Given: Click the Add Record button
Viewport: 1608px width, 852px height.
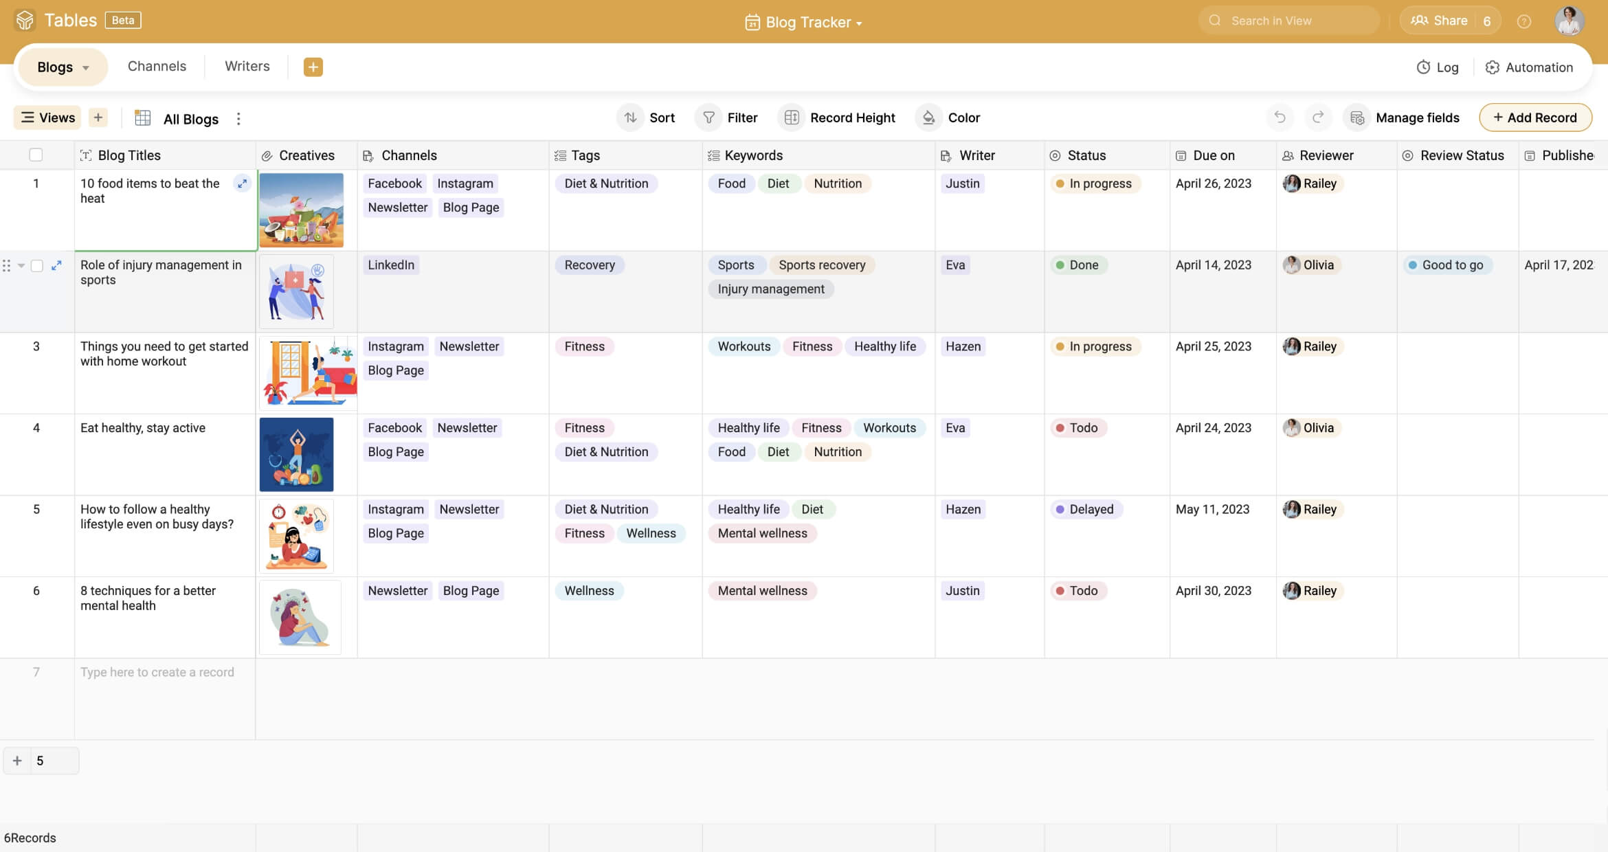Looking at the screenshot, I should tap(1534, 117).
